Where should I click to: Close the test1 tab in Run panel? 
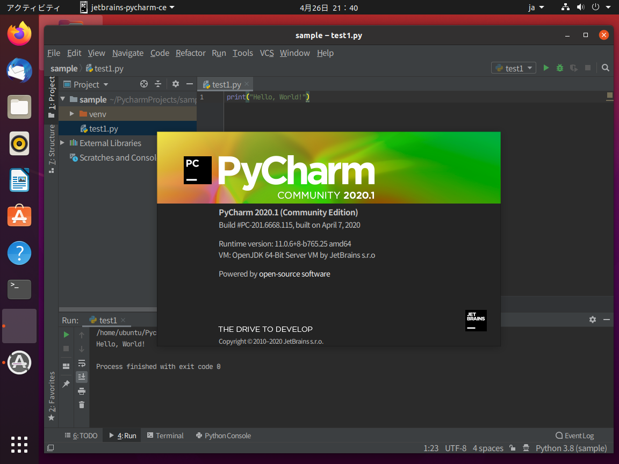[x=123, y=320]
